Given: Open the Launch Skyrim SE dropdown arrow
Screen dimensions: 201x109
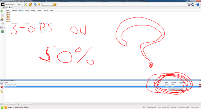Looking at the screenshot, I should click(x=16, y=4).
